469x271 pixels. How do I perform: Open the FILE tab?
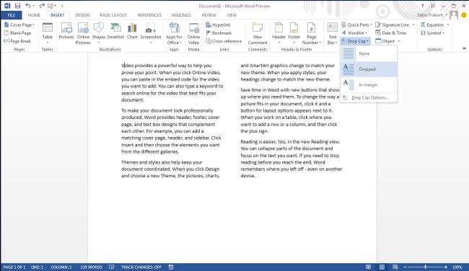click(x=12, y=15)
